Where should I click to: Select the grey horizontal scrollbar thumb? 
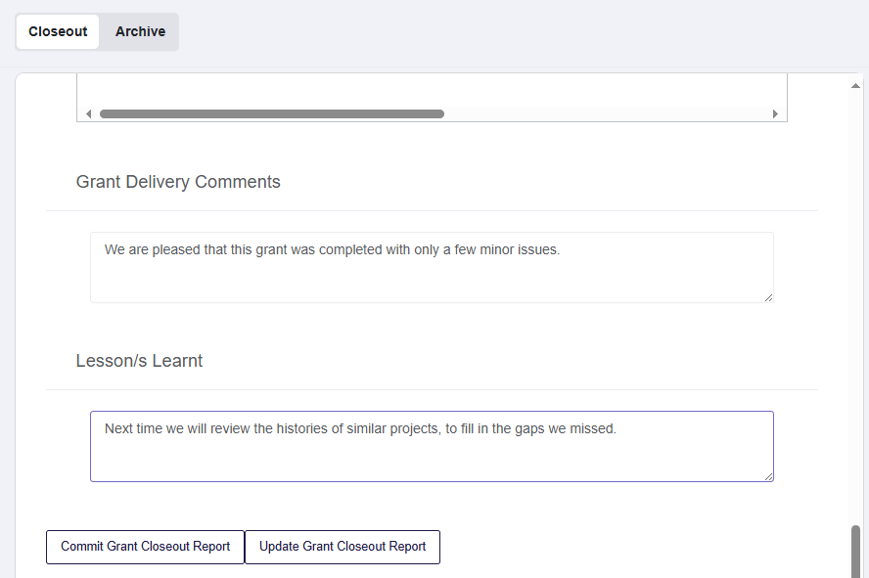coord(272,114)
